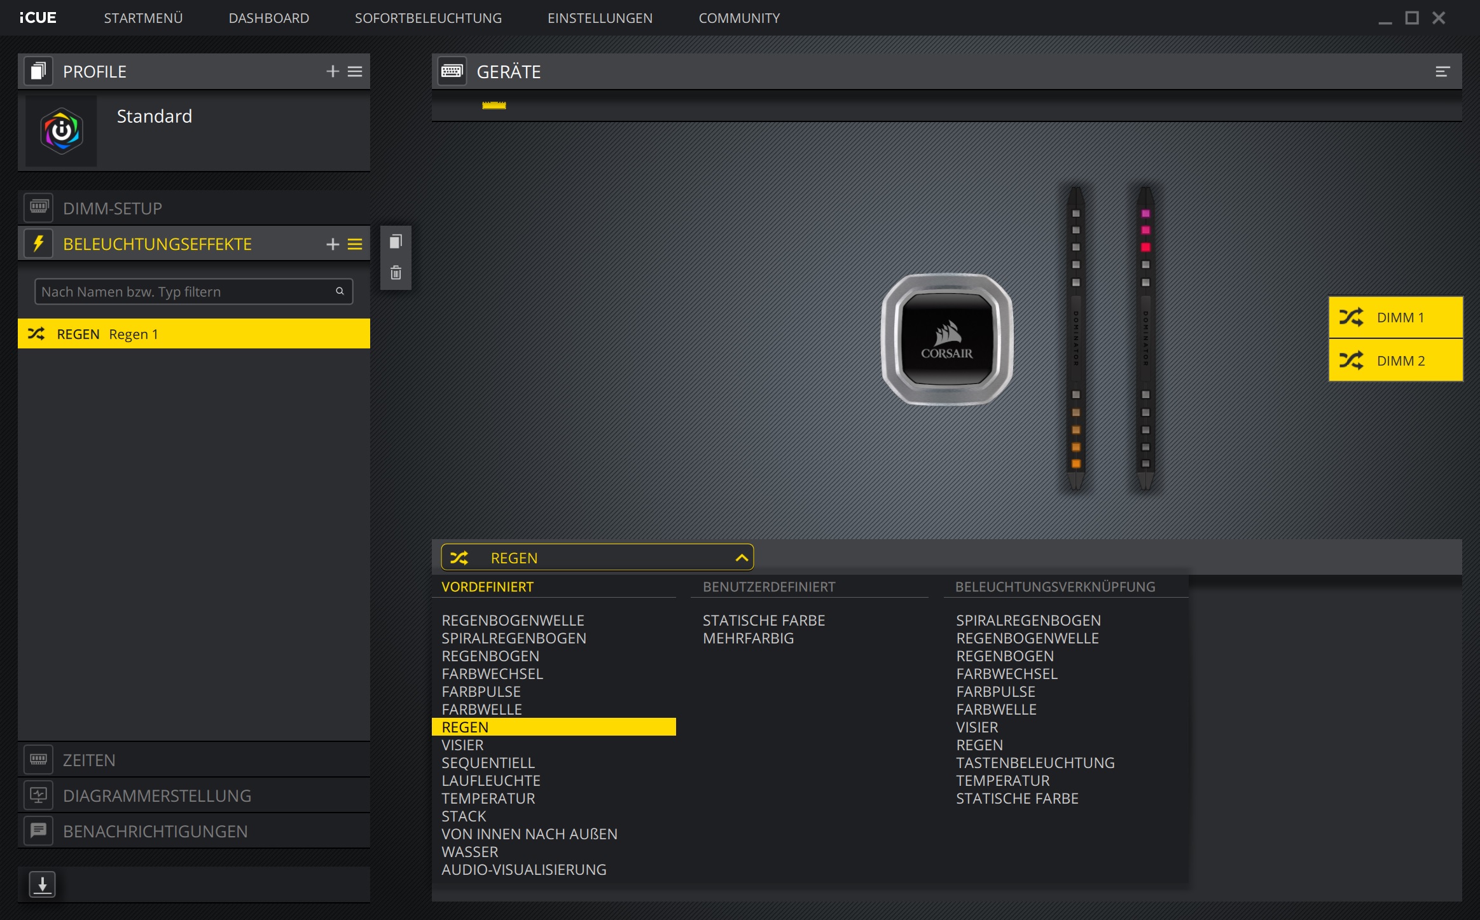Click the DIMM-Setup memory icon

tap(38, 207)
